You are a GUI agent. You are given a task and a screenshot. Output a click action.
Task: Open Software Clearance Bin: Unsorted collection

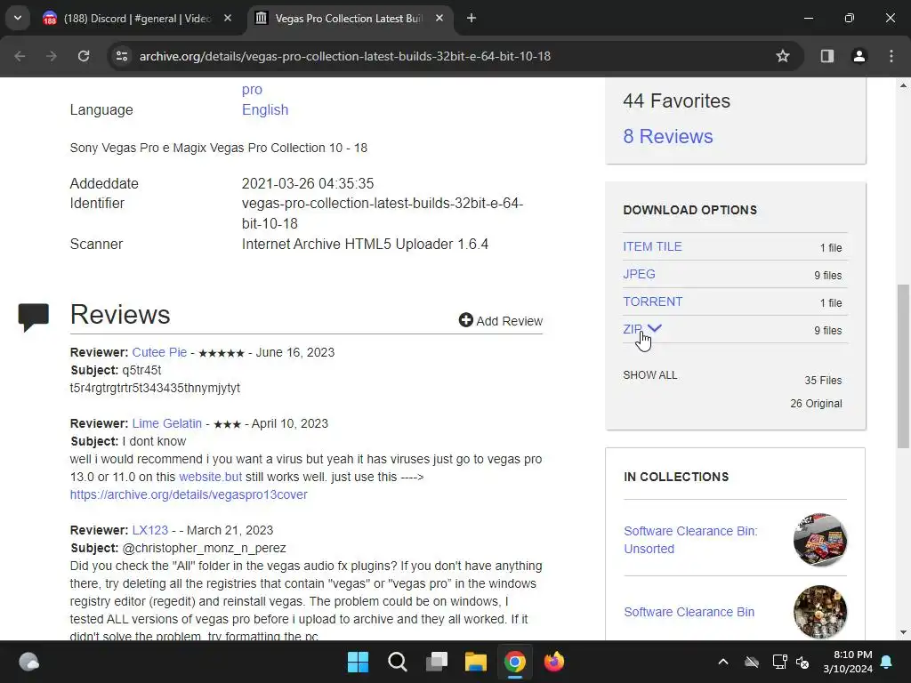(x=690, y=540)
